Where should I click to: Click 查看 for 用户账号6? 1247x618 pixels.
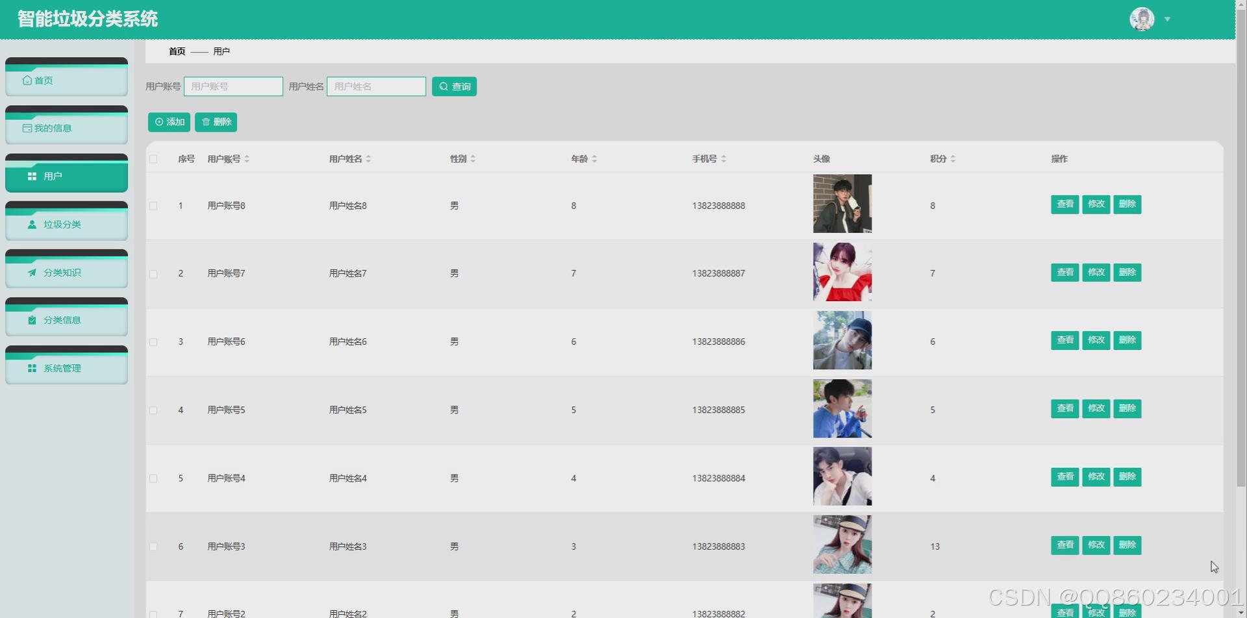1065,341
